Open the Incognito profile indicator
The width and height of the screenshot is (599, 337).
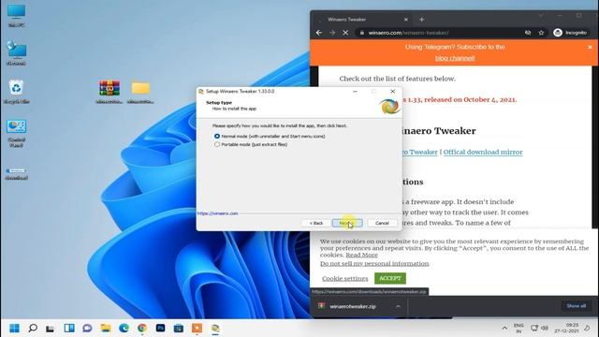pos(570,33)
